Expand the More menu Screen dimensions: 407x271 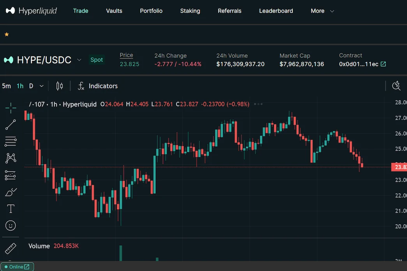click(322, 11)
